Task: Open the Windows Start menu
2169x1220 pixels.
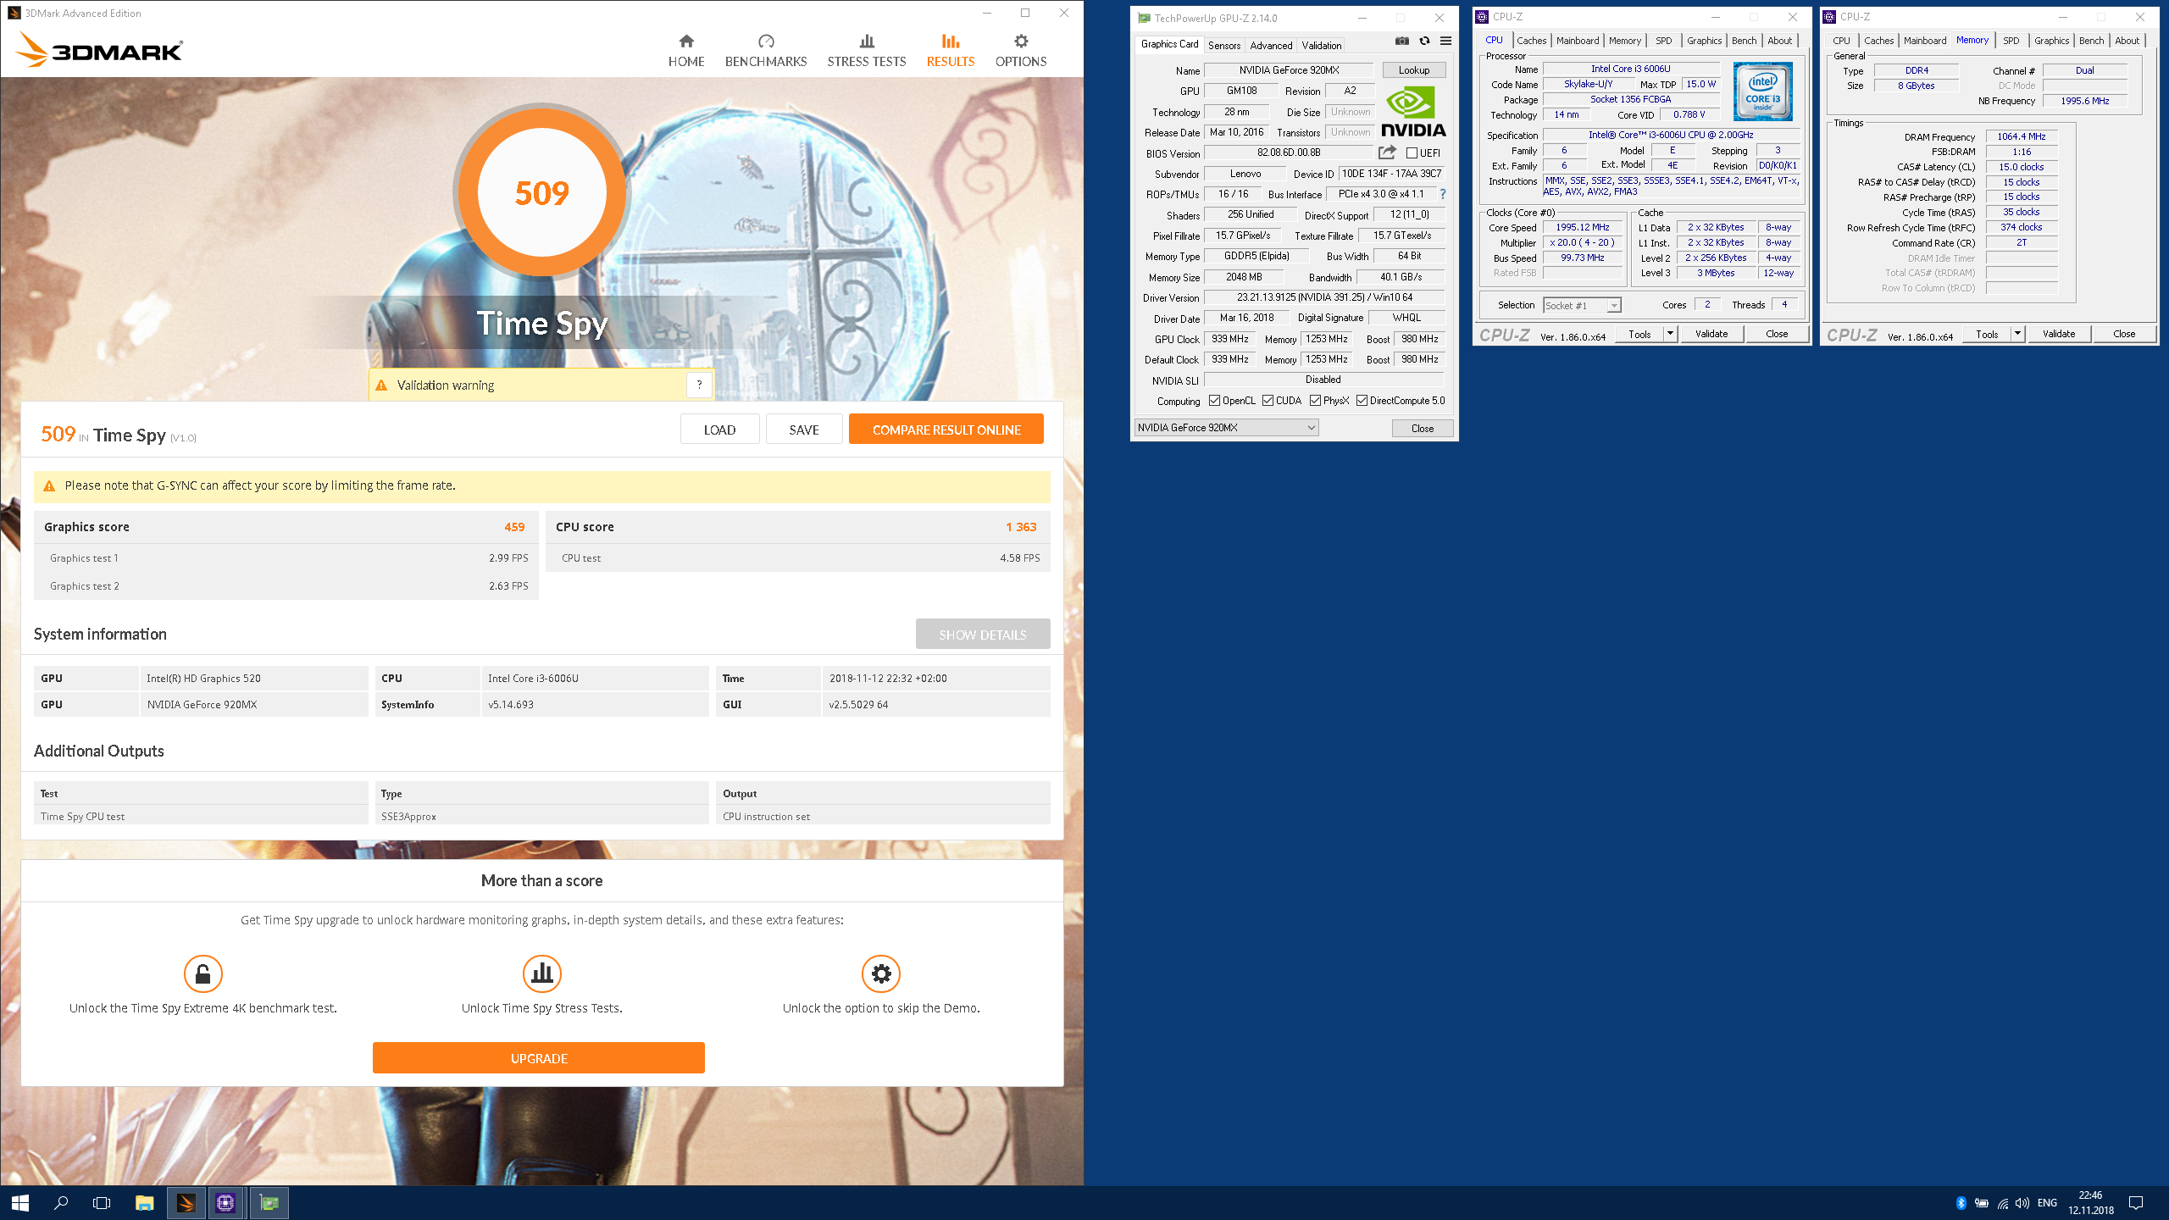Action: click(20, 1202)
